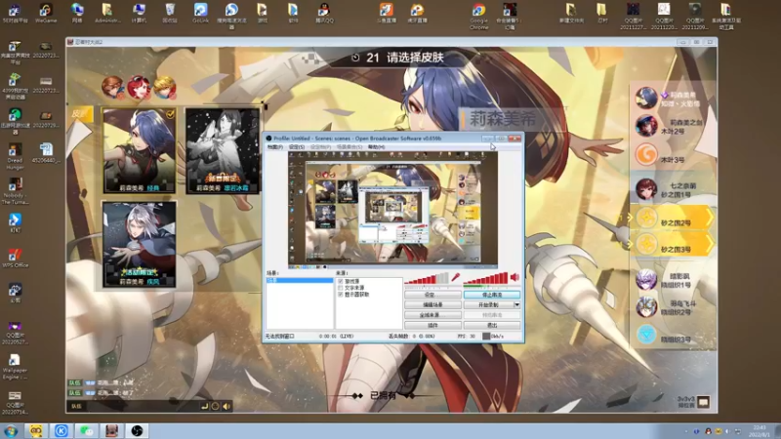The width and height of the screenshot is (781, 439).
Task: Select the scene entry in OBS scene list
Action: pyautogui.click(x=300, y=280)
